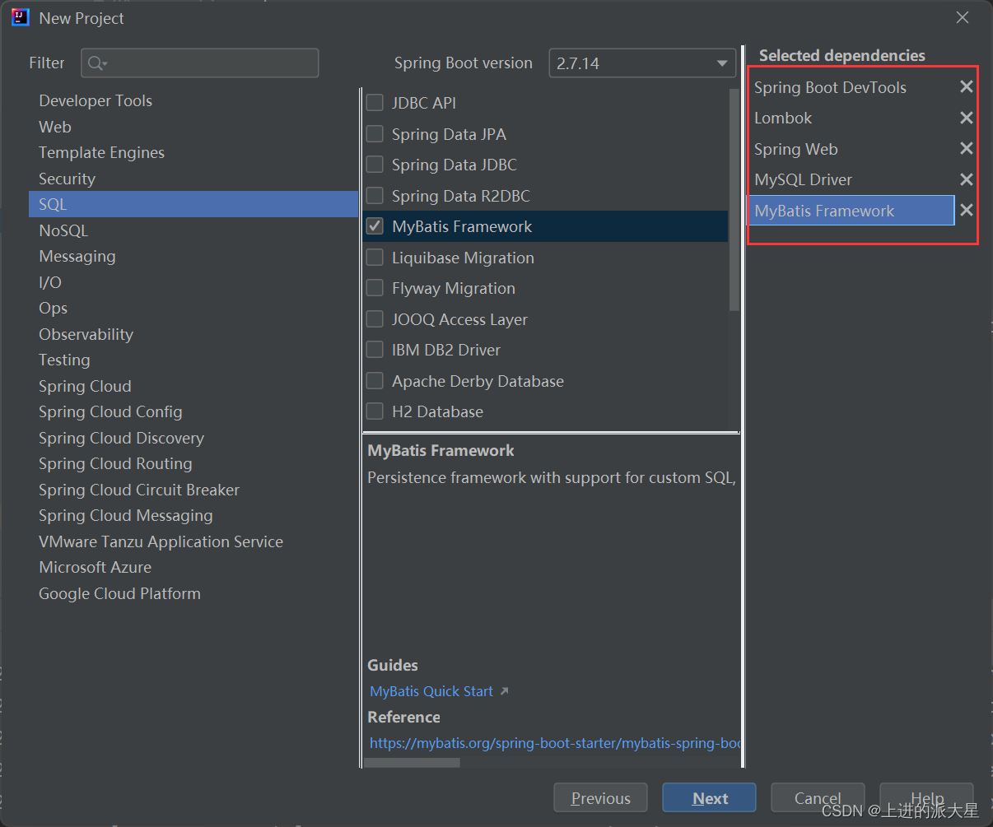Select the Web category
The image size is (993, 827).
193,127
